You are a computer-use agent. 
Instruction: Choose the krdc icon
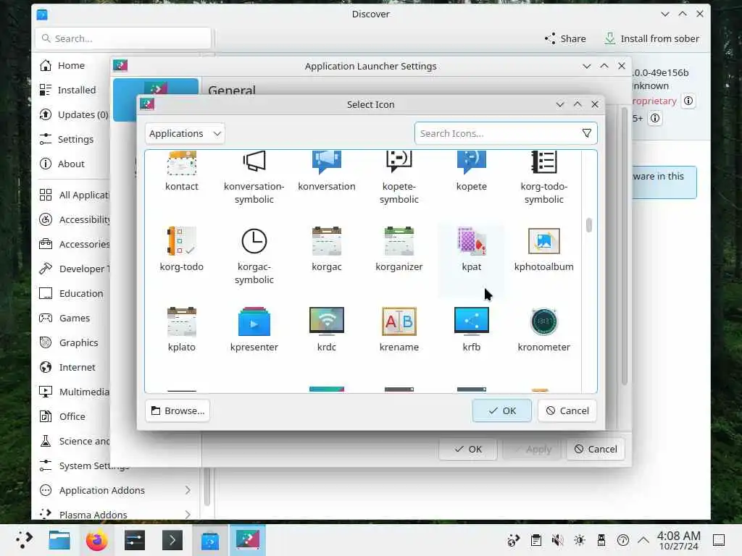(x=327, y=329)
